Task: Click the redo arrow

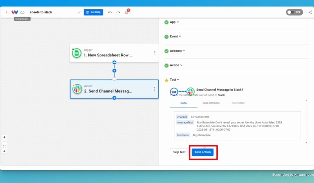Action: (x=118, y=12)
